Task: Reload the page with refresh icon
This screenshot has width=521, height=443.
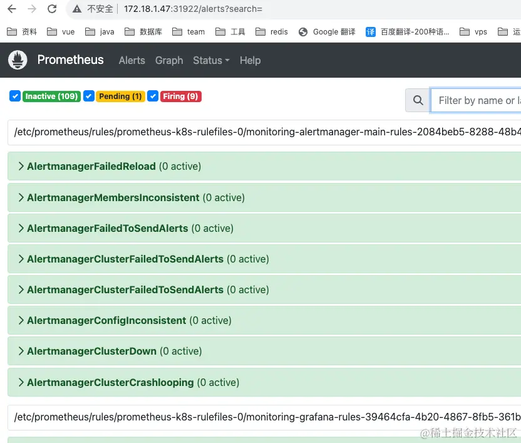Action: click(x=52, y=9)
